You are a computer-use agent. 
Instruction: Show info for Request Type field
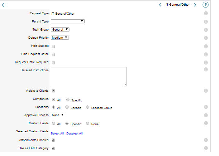tap(206, 13)
